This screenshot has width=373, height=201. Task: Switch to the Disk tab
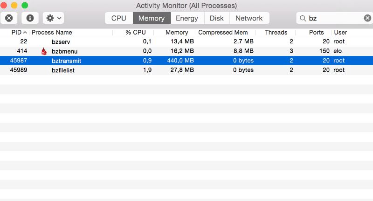pyautogui.click(x=217, y=18)
